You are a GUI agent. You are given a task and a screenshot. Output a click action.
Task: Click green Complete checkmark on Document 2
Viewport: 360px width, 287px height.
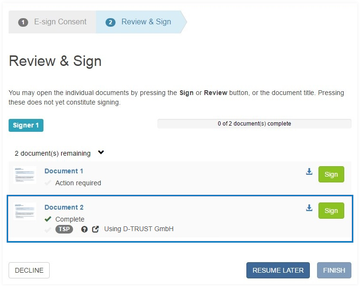click(48, 219)
